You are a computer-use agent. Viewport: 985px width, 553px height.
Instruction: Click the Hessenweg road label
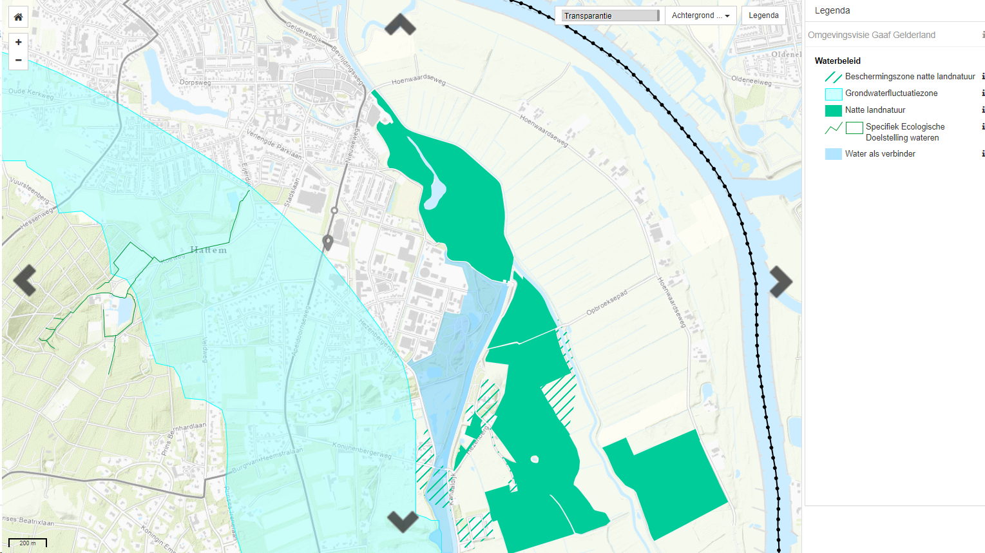(38, 218)
